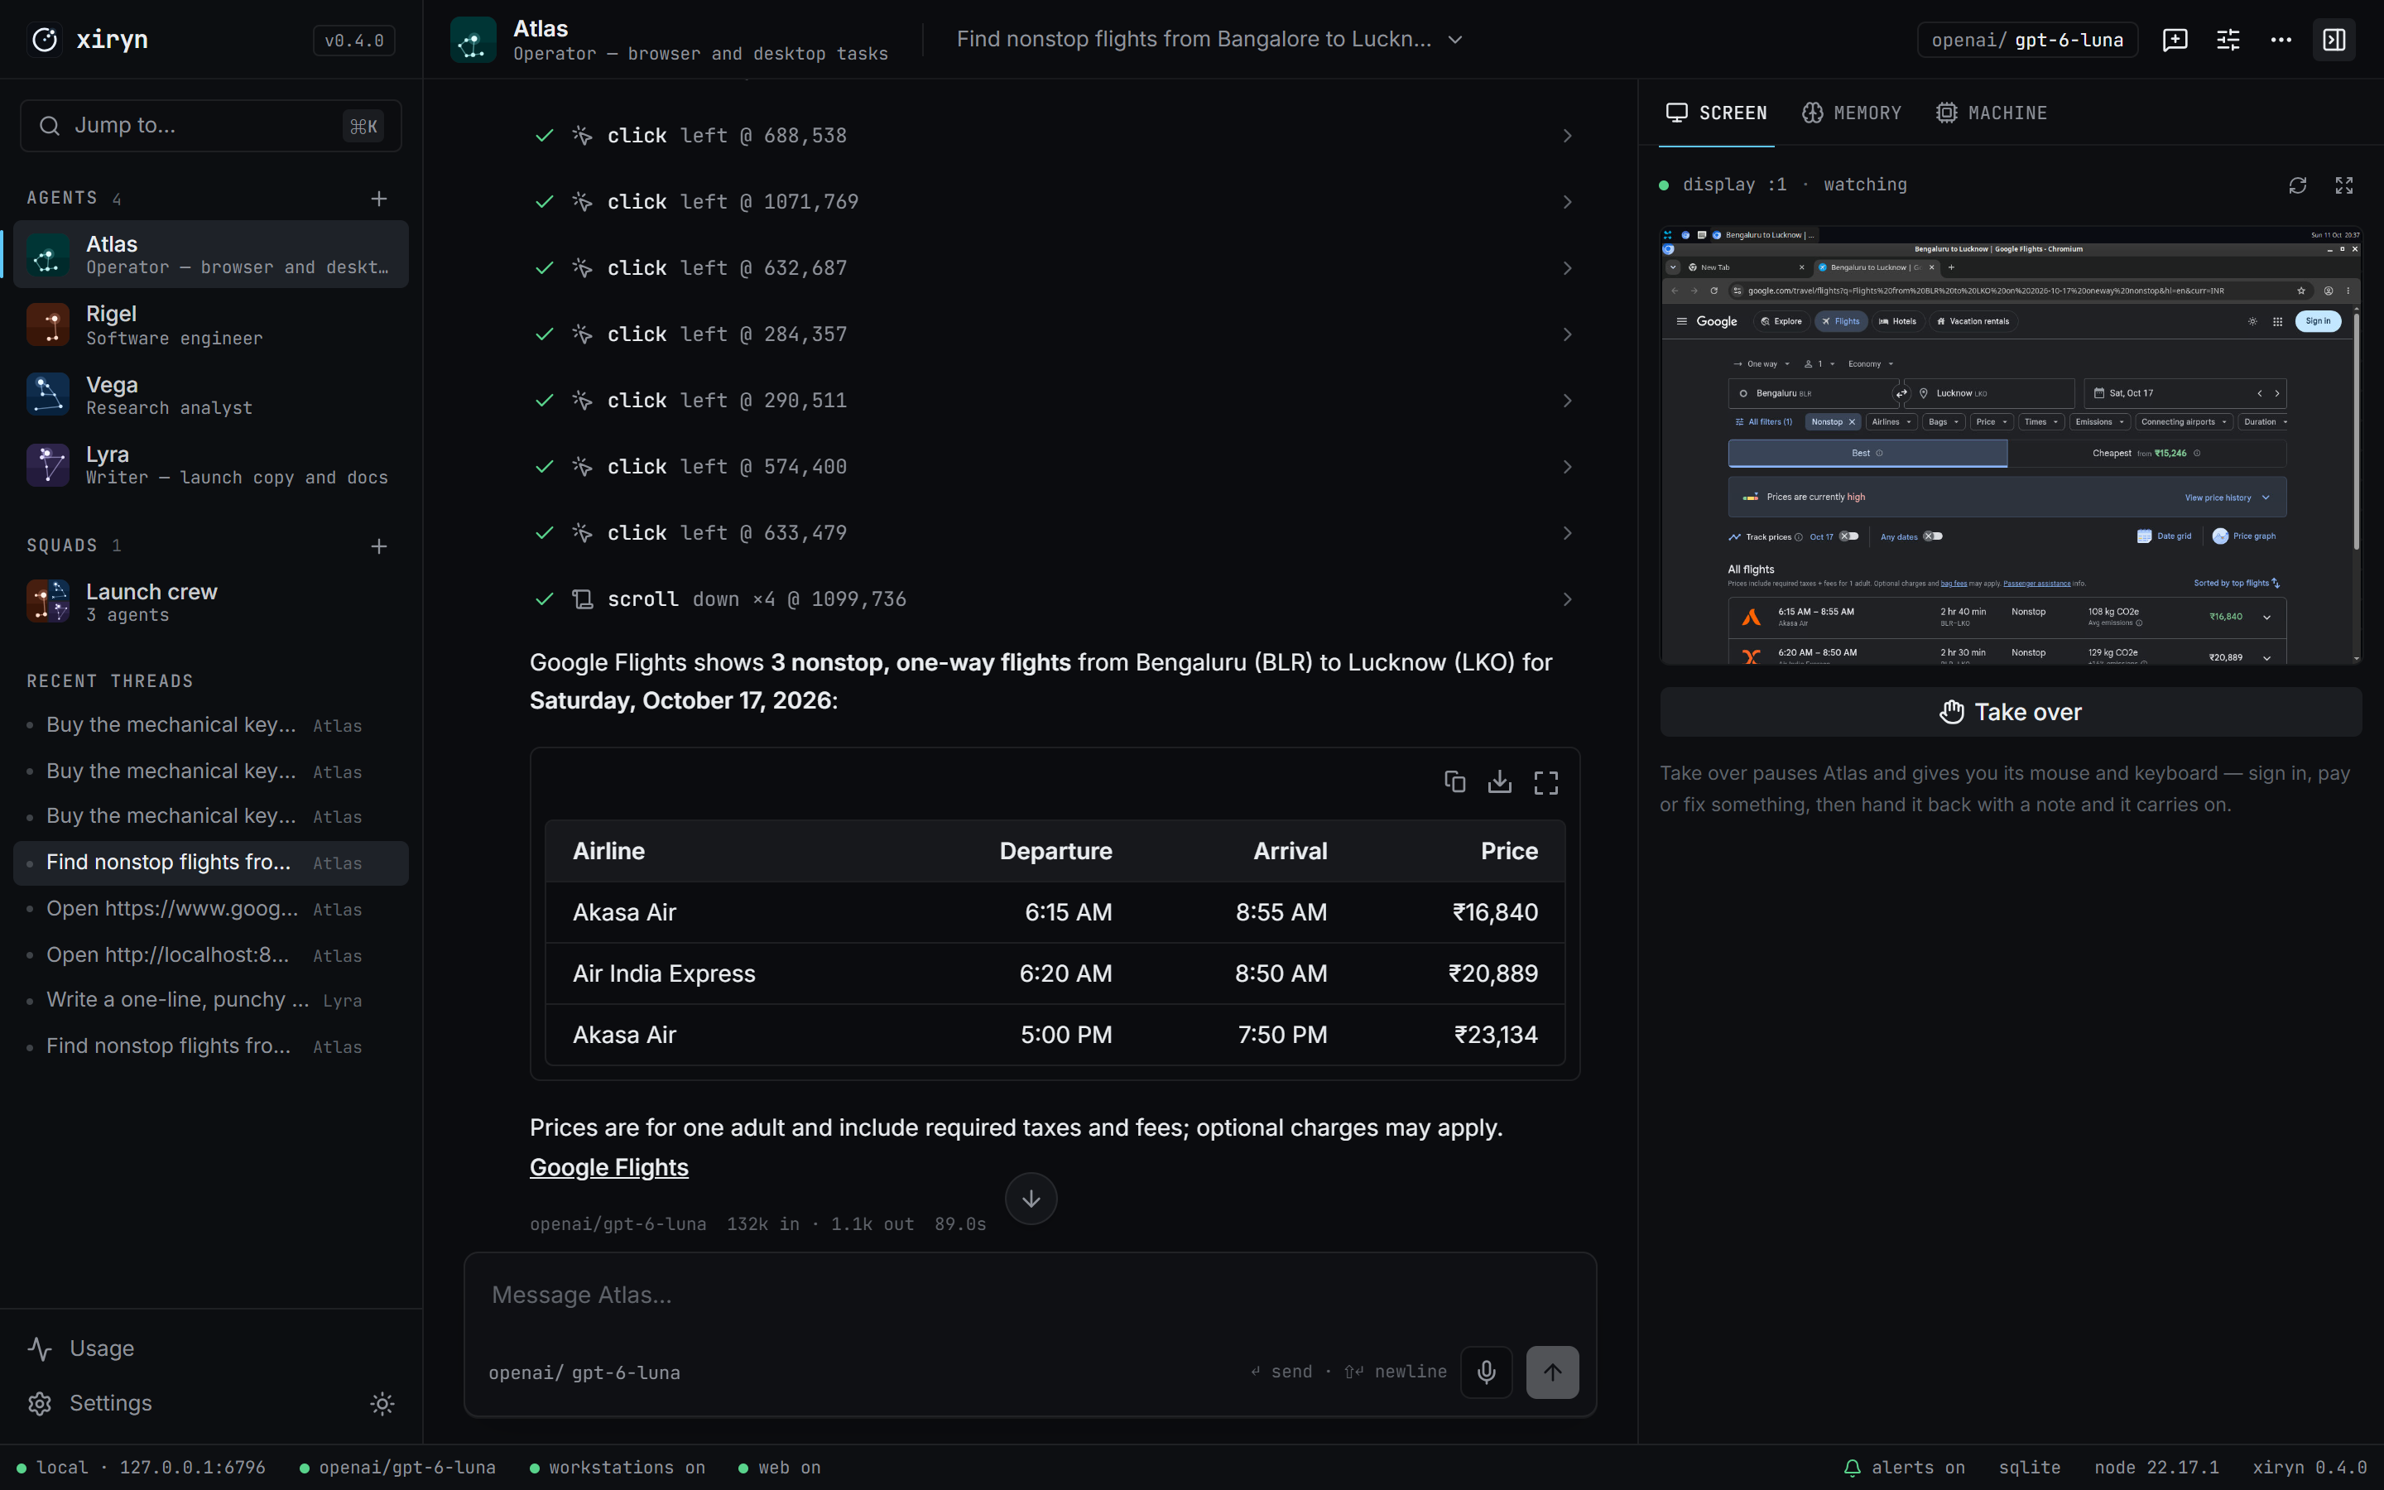Open the 'Write a one-line, punchy' Lyra thread
Image resolution: width=2384 pixels, height=1490 pixels.
click(211, 1000)
